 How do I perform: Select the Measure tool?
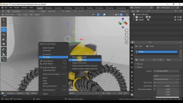pyautogui.click(x=4, y=54)
